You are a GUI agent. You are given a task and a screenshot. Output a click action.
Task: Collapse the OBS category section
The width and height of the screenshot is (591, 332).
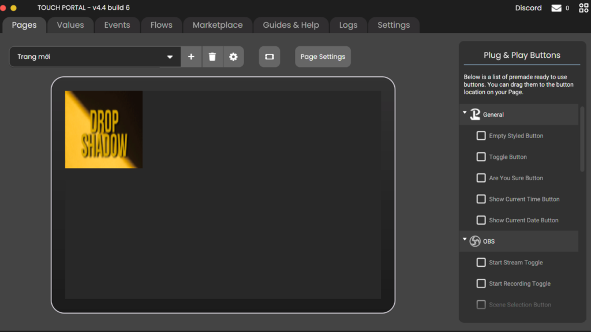(x=465, y=240)
